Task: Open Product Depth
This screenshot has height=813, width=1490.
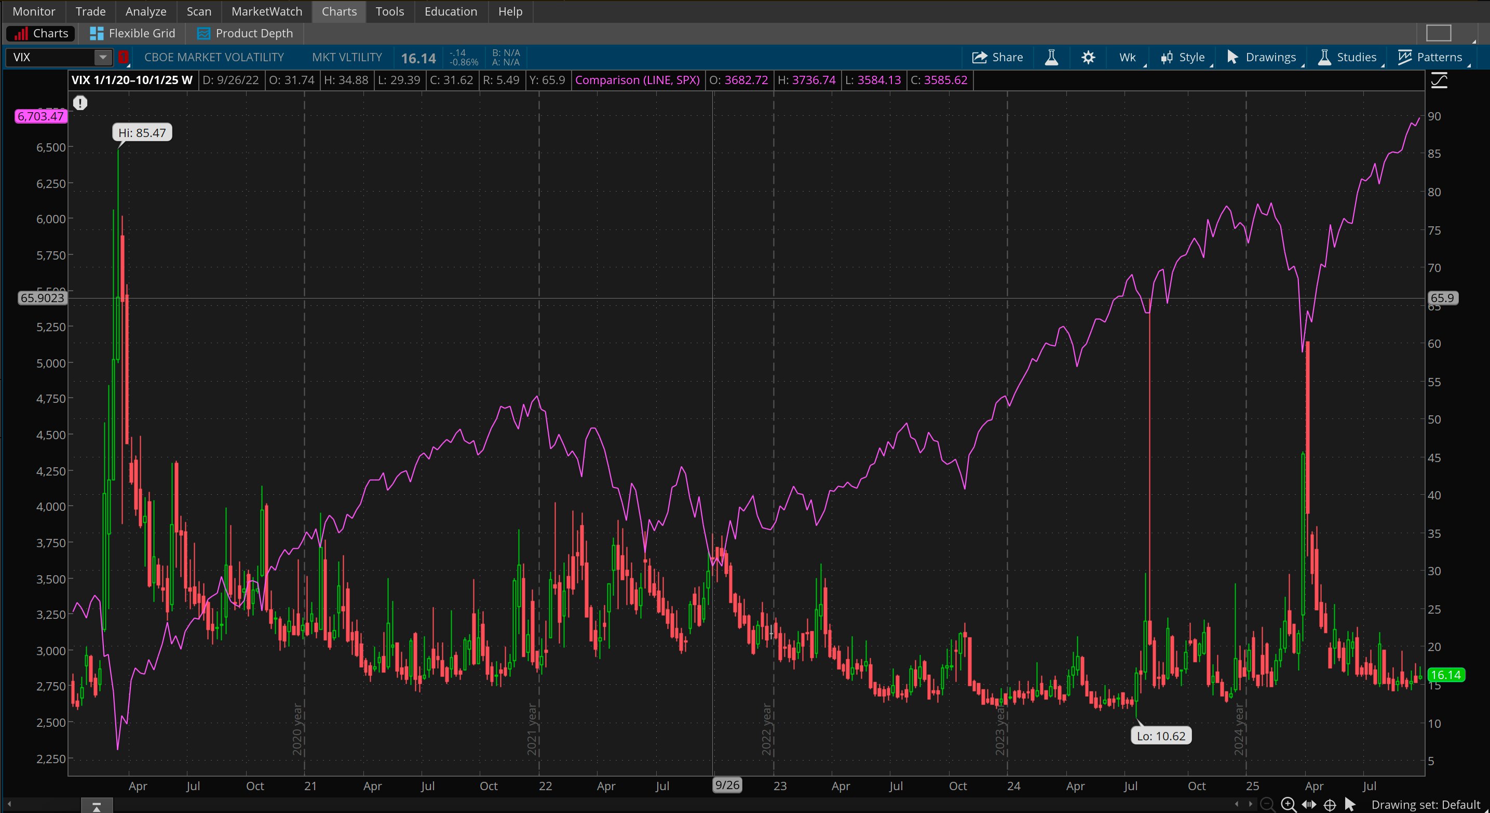Action: click(245, 33)
